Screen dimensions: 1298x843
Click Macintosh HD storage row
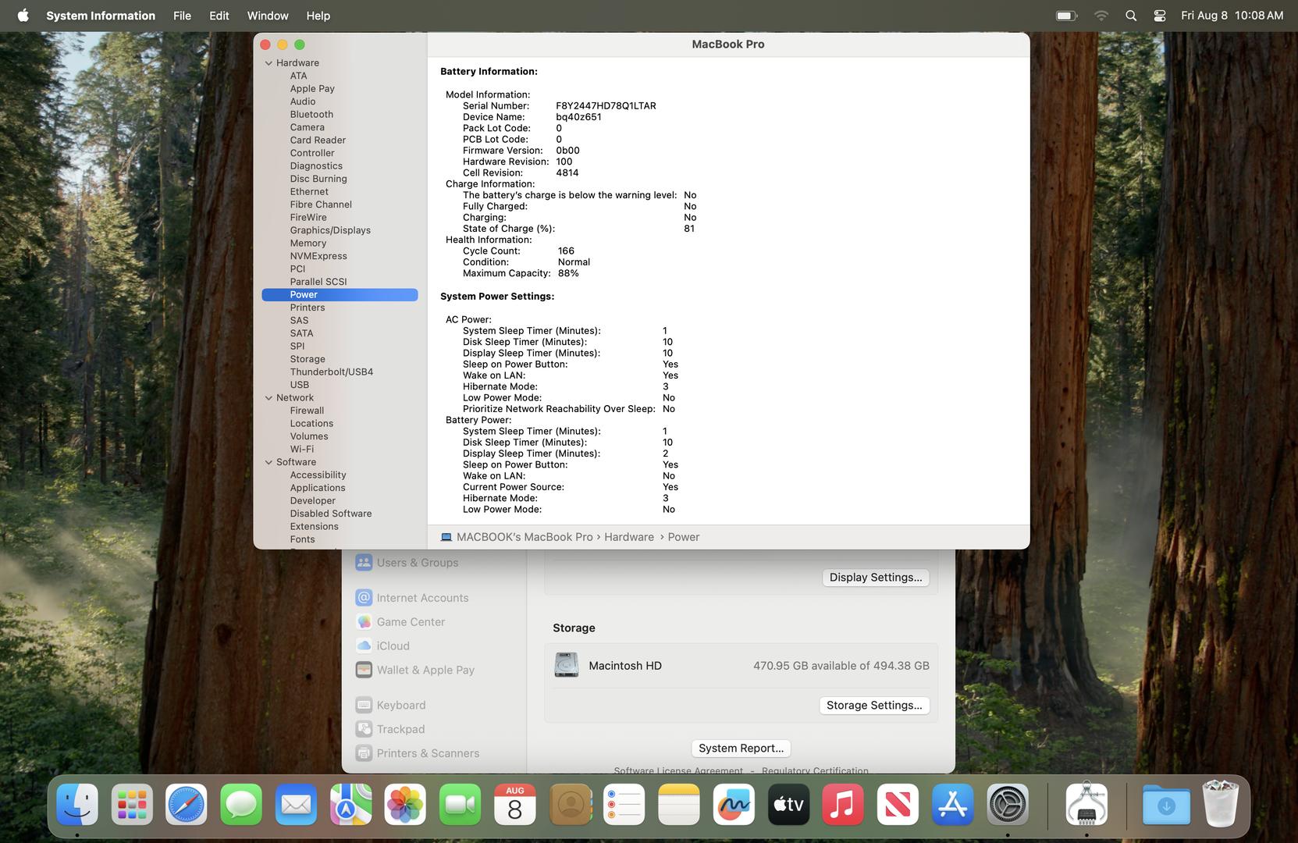click(x=741, y=666)
